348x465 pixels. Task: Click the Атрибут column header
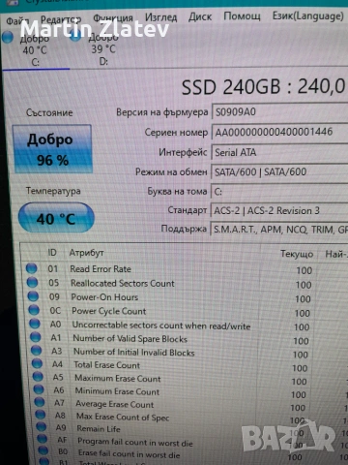point(86,253)
